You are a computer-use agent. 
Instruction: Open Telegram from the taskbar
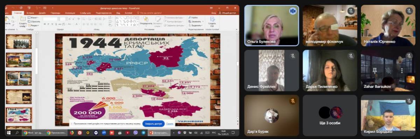[143, 133]
